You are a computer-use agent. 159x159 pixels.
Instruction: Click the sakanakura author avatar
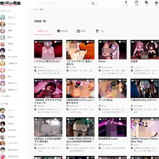(x=2, y=156)
